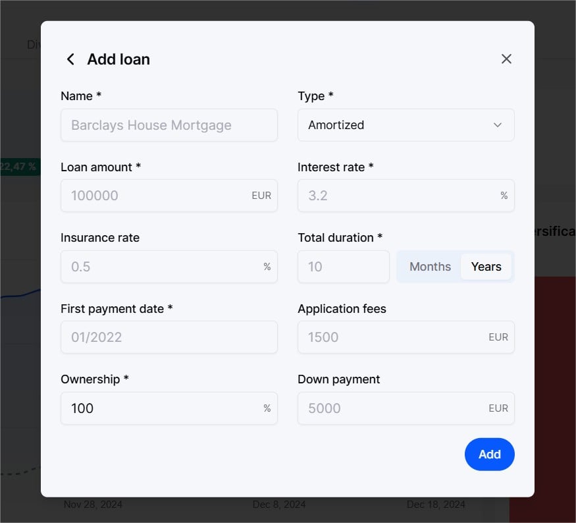Click the Add loan dialog title
Viewport: 576px width, 523px height.
point(118,59)
